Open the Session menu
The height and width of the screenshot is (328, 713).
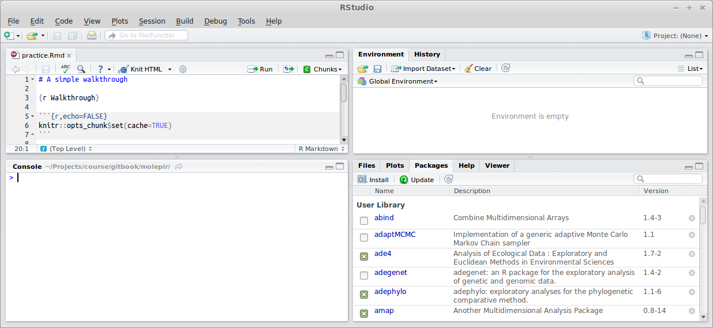(x=152, y=21)
